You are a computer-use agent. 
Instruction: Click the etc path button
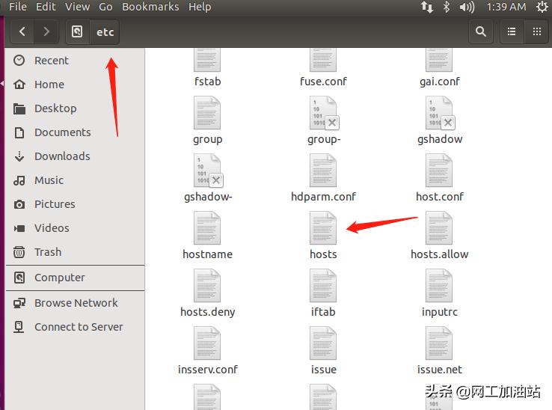(104, 32)
